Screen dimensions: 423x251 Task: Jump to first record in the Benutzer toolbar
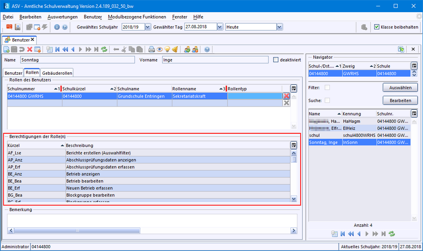[x=58, y=49]
